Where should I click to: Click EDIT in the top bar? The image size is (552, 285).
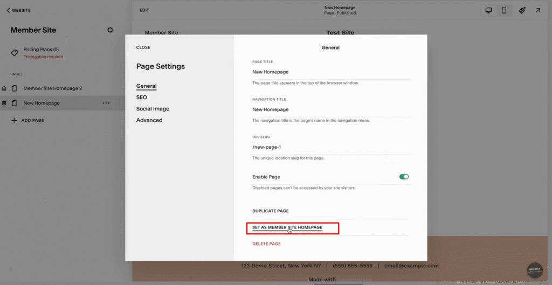click(x=144, y=11)
